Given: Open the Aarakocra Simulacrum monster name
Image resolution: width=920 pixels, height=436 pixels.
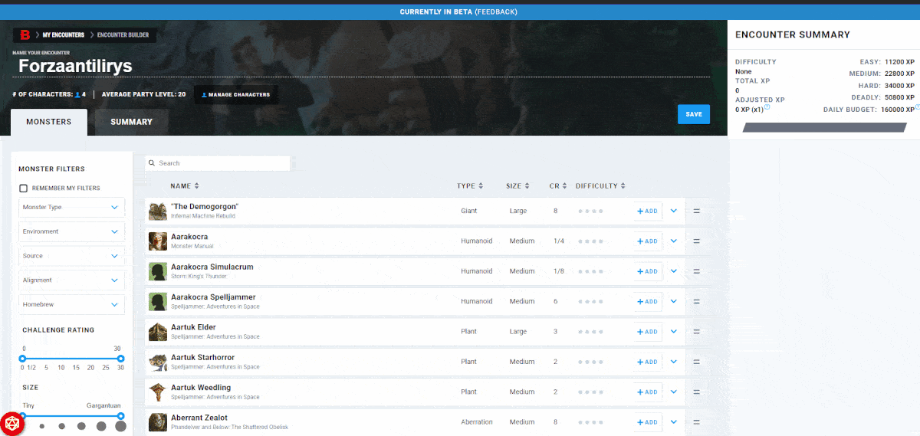Looking at the screenshot, I should [212, 267].
